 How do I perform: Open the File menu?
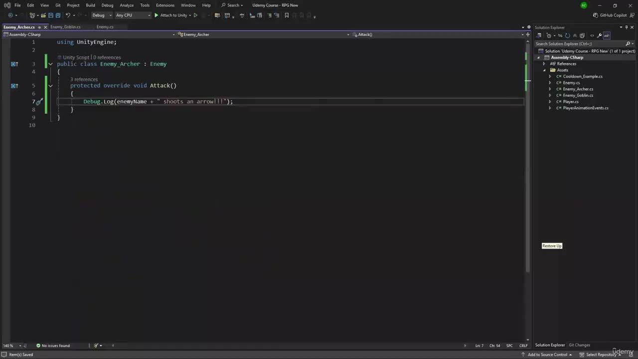[17, 5]
